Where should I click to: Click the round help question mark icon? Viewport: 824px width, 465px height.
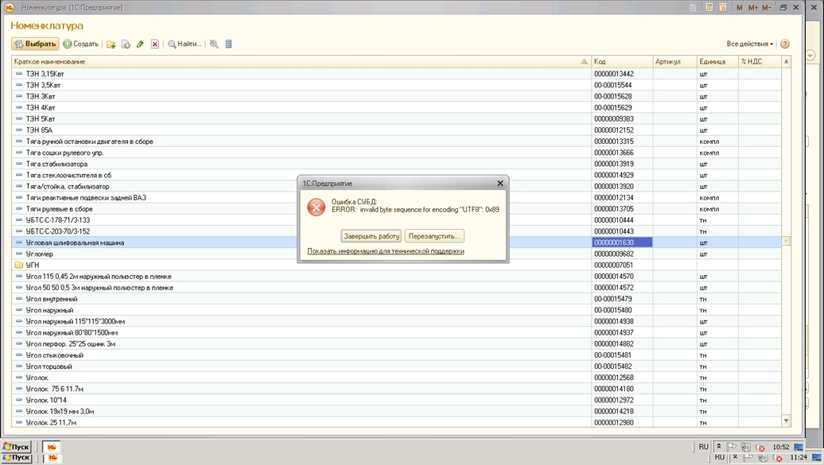785,45
